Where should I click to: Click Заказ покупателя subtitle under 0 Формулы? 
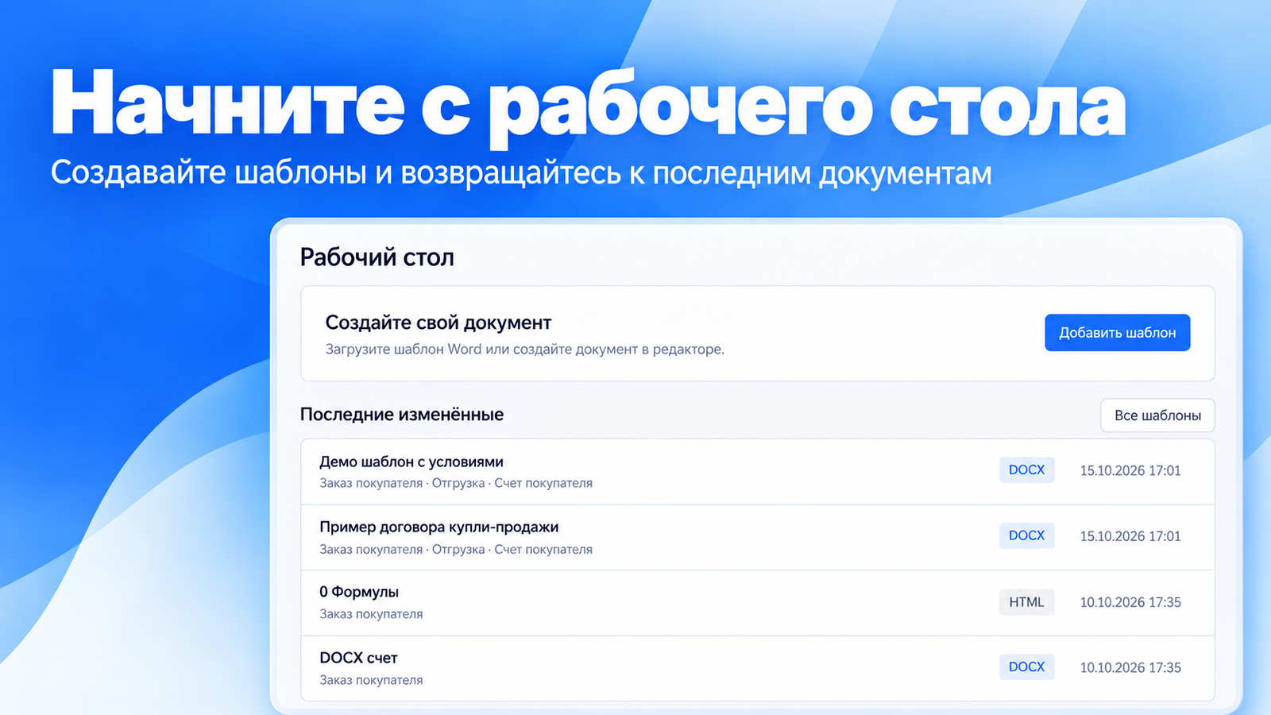(371, 614)
